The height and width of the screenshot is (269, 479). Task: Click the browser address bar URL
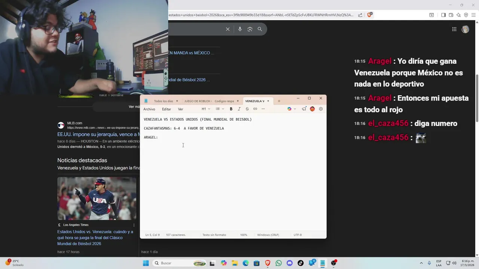coord(261,15)
